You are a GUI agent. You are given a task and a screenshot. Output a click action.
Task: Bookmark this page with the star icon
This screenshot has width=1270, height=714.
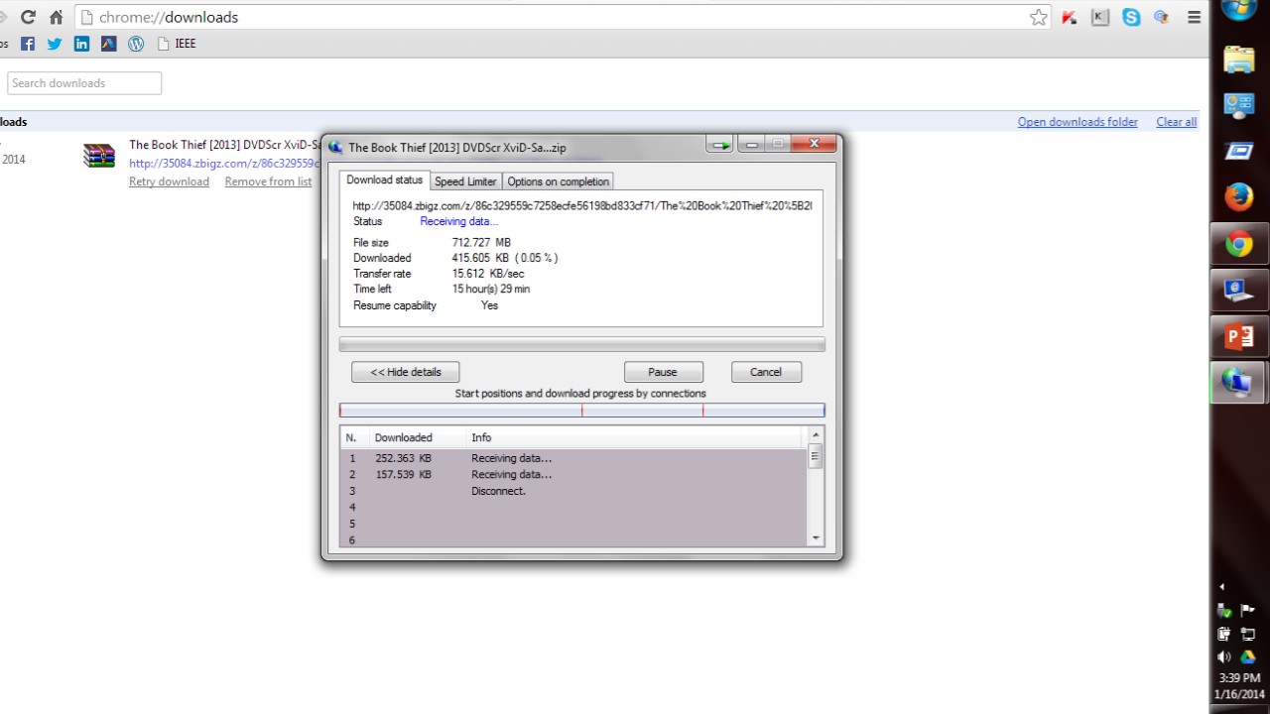tap(1038, 17)
